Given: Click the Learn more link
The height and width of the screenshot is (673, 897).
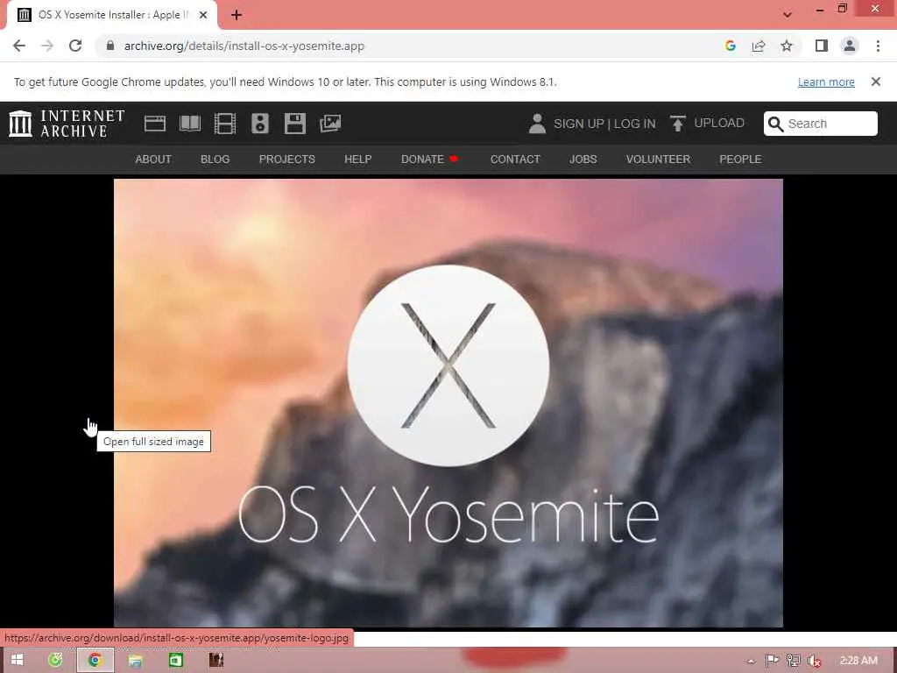Looking at the screenshot, I should coord(826,81).
